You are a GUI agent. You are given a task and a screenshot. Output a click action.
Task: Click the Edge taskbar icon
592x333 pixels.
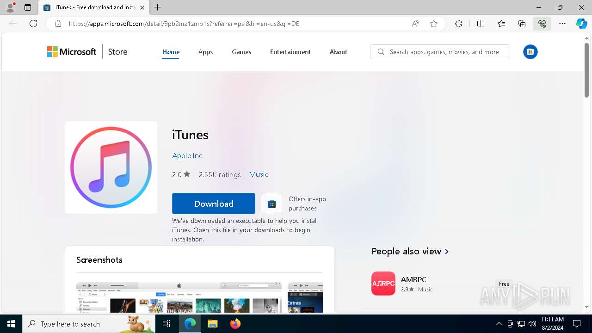(x=190, y=324)
